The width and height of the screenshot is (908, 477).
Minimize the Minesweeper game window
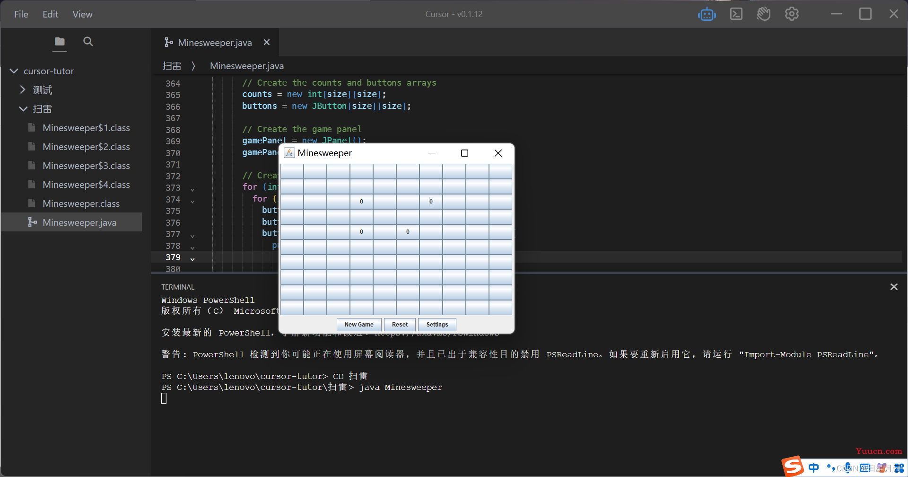pos(432,153)
